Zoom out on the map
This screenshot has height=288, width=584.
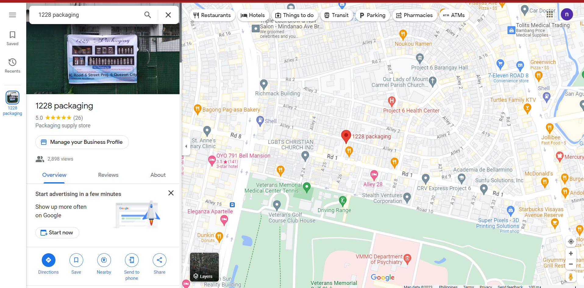click(x=571, y=264)
